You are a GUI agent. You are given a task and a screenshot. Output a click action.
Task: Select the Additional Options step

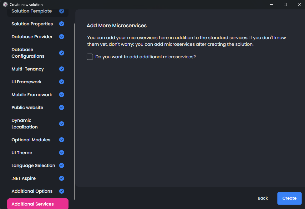click(x=32, y=191)
